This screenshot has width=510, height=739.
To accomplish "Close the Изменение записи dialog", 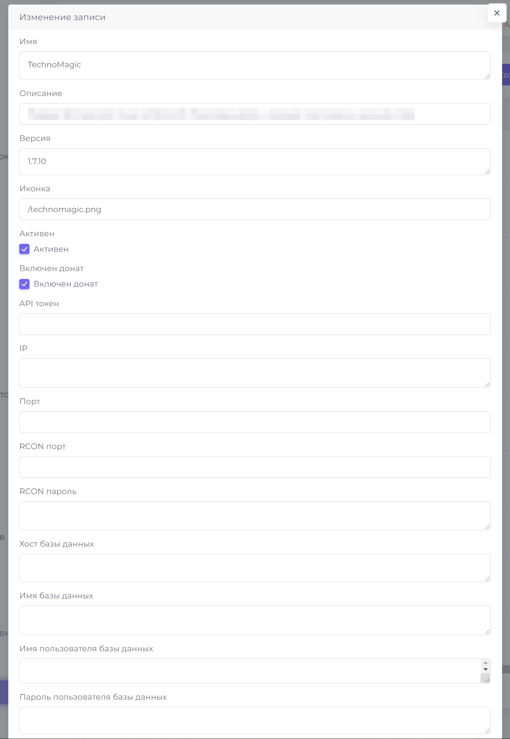I will [x=497, y=13].
